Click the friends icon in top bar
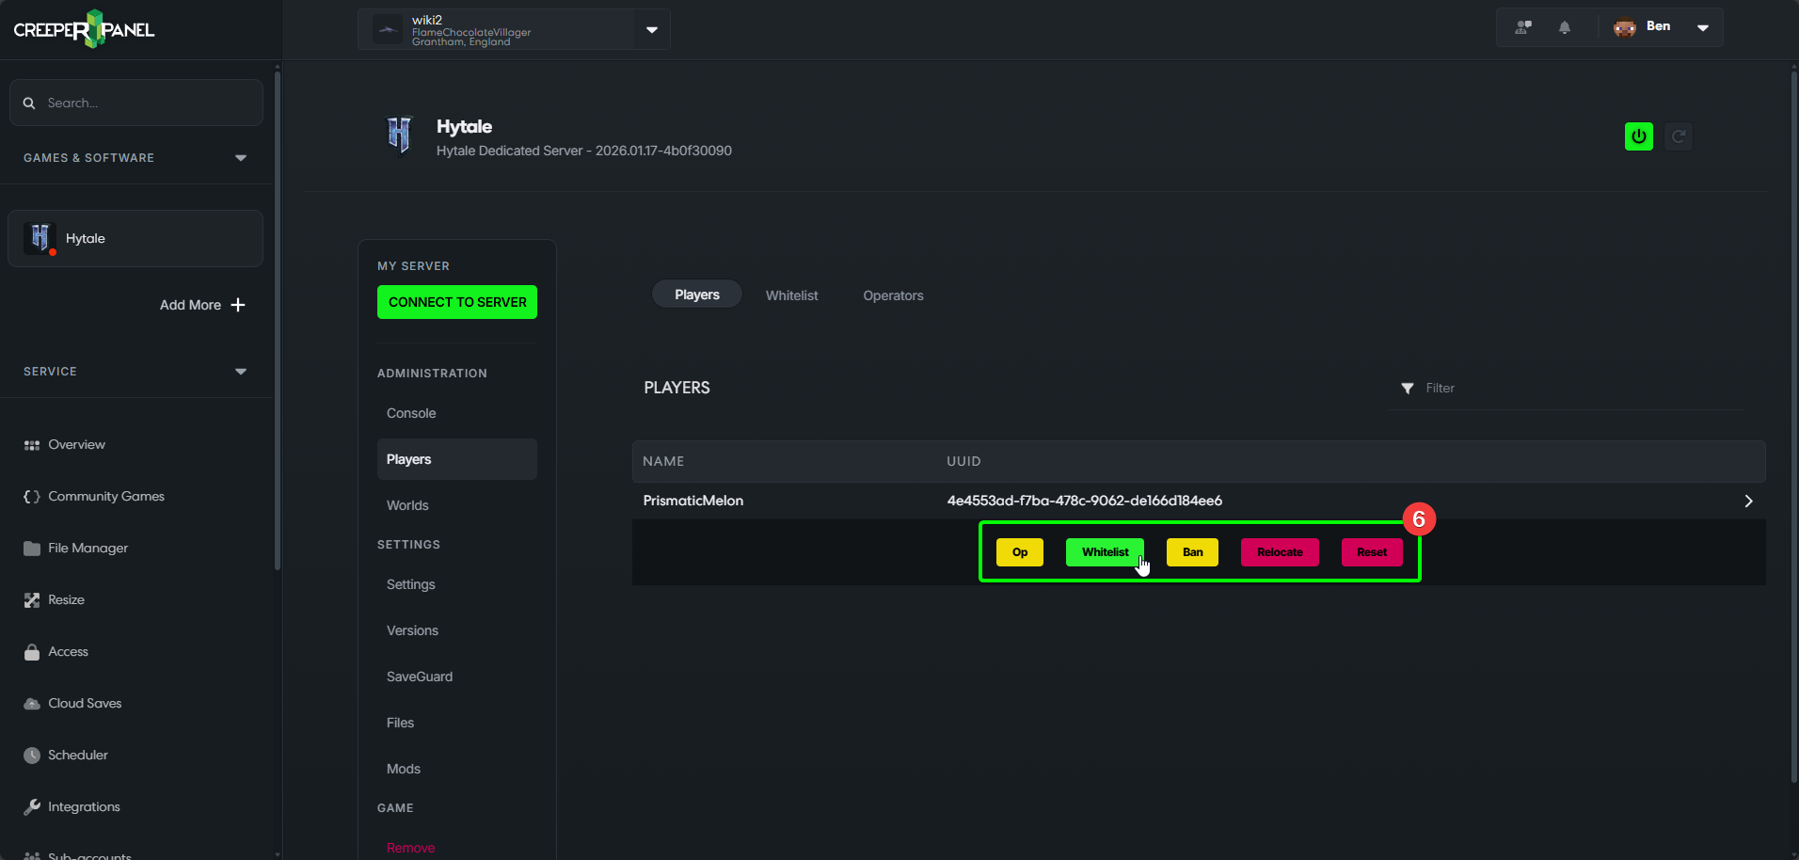1799x860 pixels. (x=1522, y=27)
